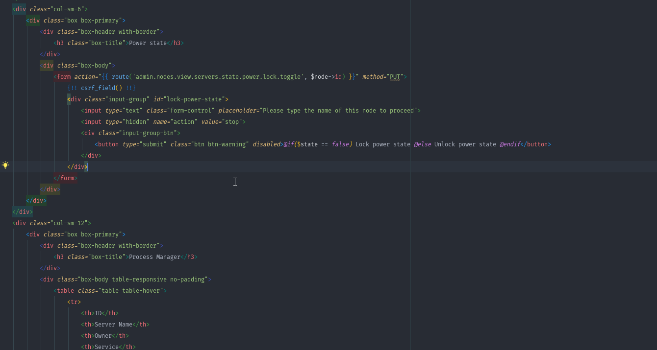Click the @endif Blade directive
This screenshot has width=657, height=350.
click(509, 144)
